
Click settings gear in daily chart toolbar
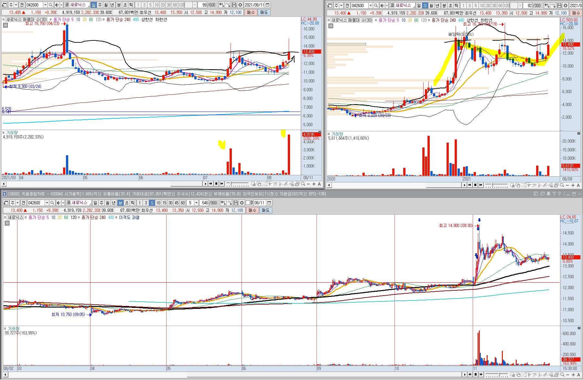(x=240, y=5)
